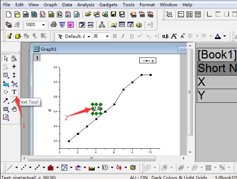Toggle Underline text formatting
The image size is (237, 179).
(x=132, y=36)
